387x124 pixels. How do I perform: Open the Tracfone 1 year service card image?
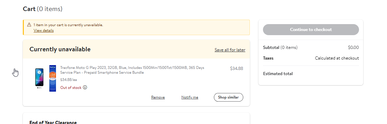(53, 78)
